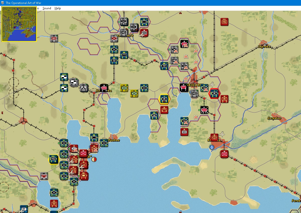301x213 pixels.
Task: Click the Beryslav town label
Action: [x=274, y=118]
